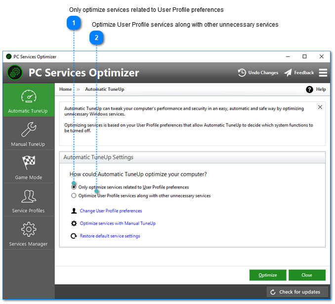The height and width of the screenshot is (304, 335).
Task: Select 'Only optimize services related to User Profile'
Action: [x=74, y=187]
